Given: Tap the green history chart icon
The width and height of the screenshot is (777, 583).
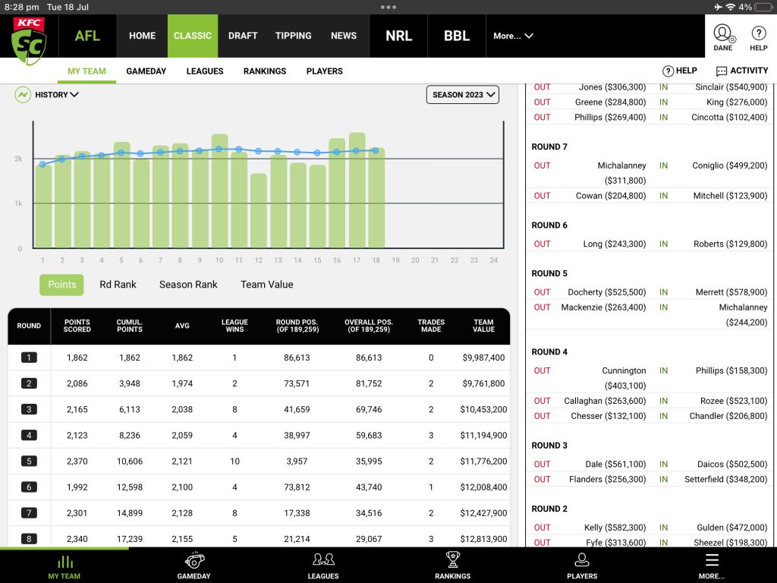Looking at the screenshot, I should pos(23,95).
